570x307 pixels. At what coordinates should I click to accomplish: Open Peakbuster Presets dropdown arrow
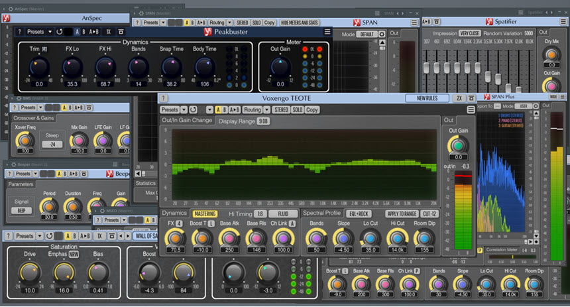50,32
